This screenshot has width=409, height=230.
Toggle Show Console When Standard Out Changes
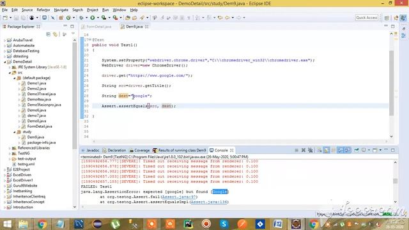(x=340, y=150)
